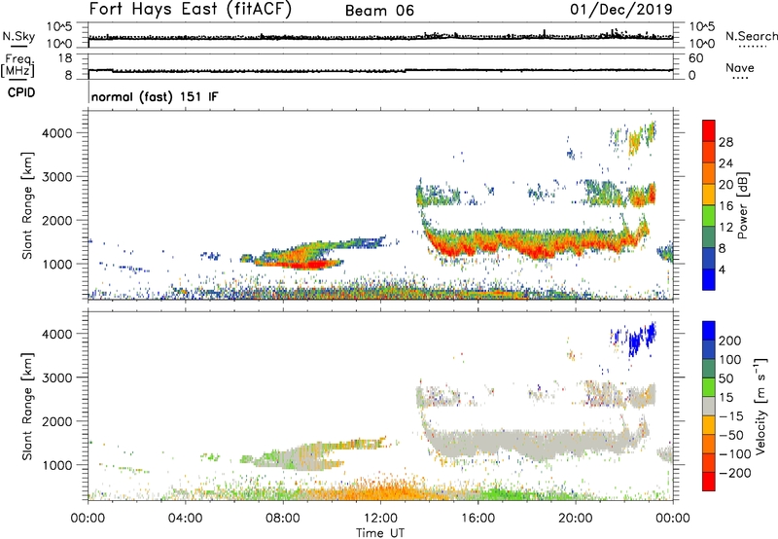778x539 pixels.
Task: Click the red high-power echo near 09:00 UT
Action: [x=307, y=265]
